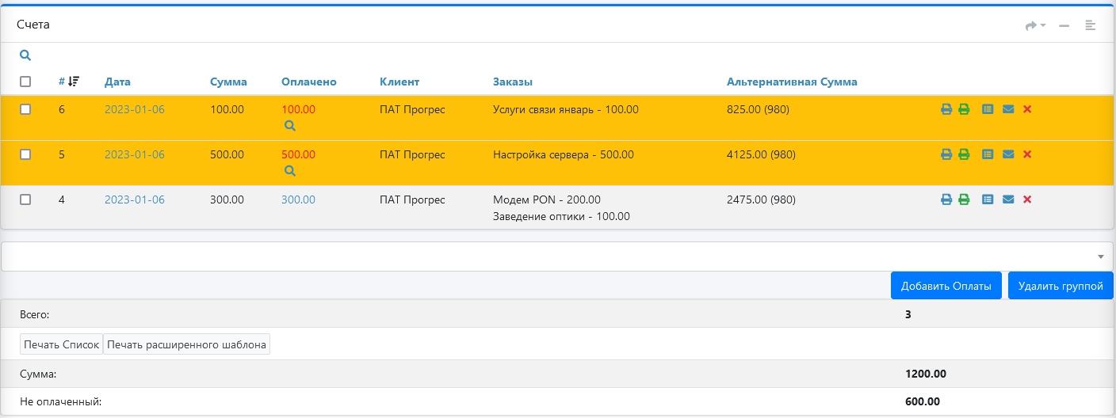Check the checkbox for invoice 6
Viewport: 1116px width, 418px height.
point(25,109)
